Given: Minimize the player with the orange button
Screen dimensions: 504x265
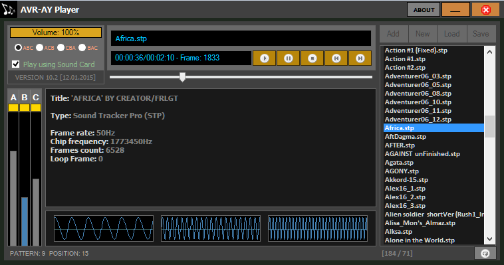Looking at the screenshot, I should pos(455,10).
